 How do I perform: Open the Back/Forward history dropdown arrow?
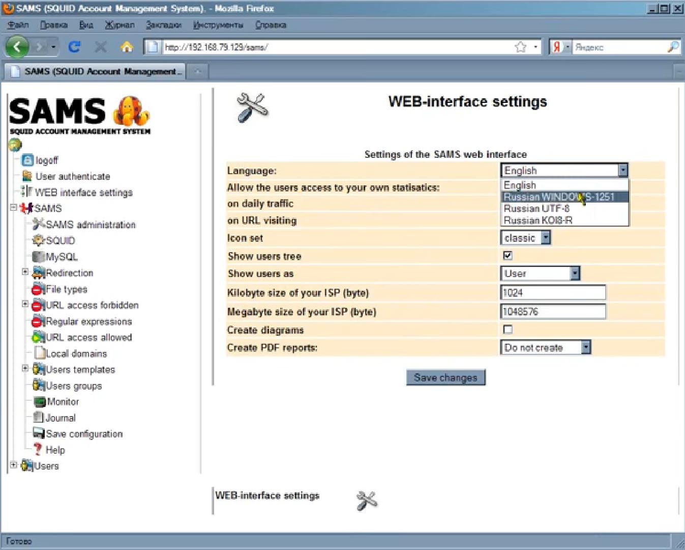(53, 47)
